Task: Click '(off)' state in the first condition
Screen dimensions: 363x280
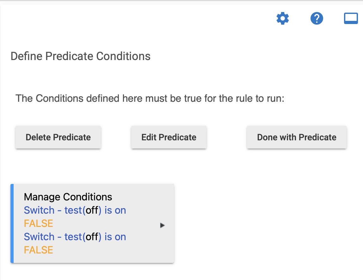Action: [x=92, y=210]
